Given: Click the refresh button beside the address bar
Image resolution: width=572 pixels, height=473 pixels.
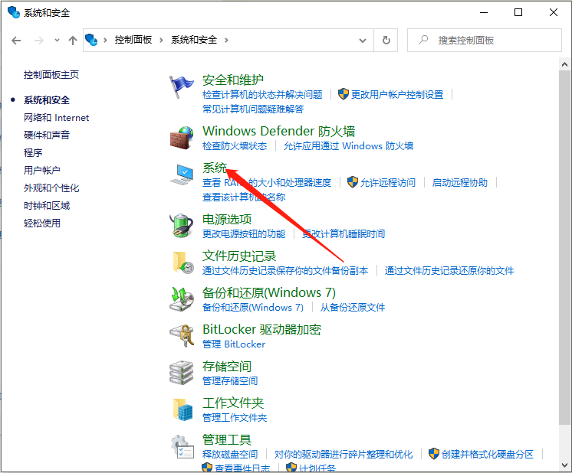Looking at the screenshot, I should [386, 40].
